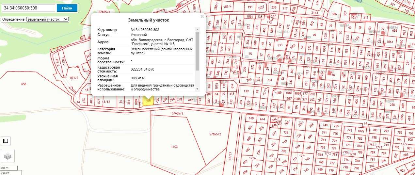Select parcel 1103 on the map
This screenshot has width=415, height=175.
(x=174, y=147)
